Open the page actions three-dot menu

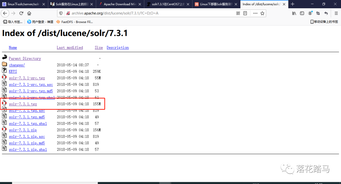pyautogui.click(x=255, y=13)
